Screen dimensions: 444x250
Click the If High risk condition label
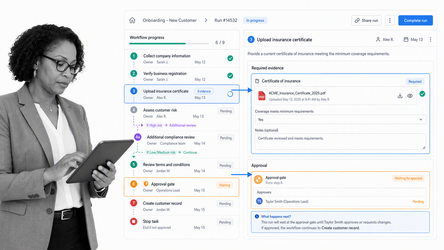155,125
